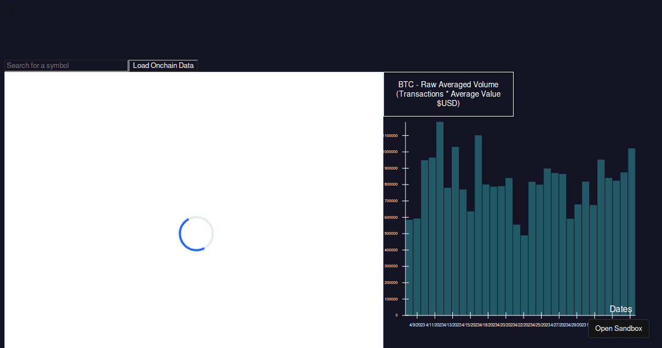662x348 pixels.
Task: Click the Load Onchain Data button
Action: 163,66
